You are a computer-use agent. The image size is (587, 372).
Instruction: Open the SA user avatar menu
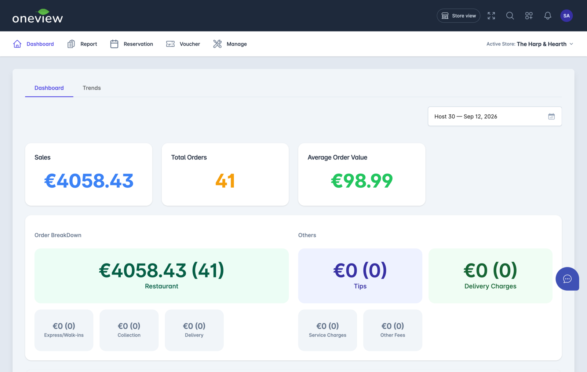click(566, 16)
